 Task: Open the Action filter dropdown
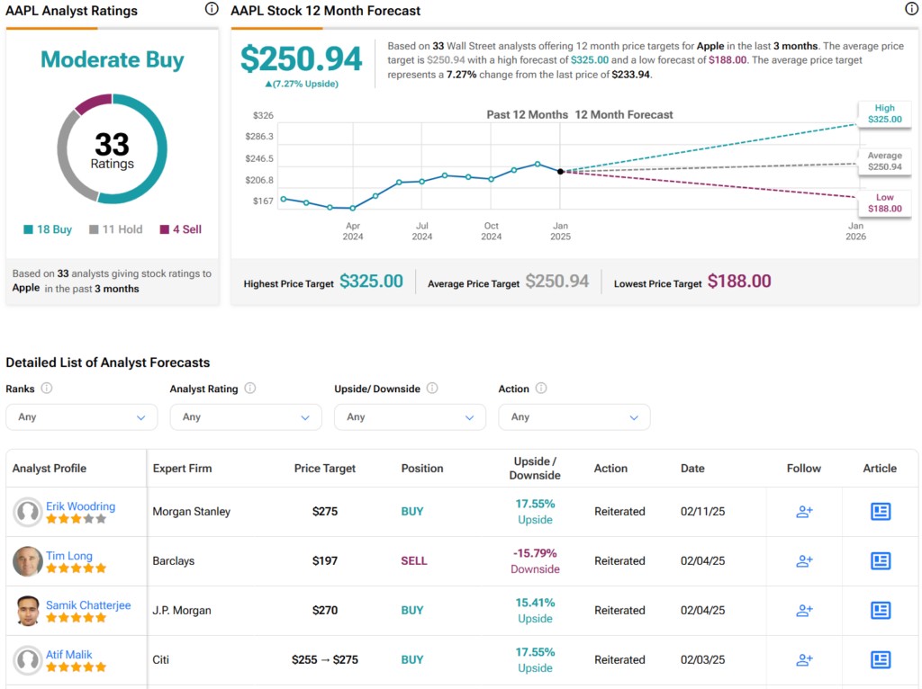(x=574, y=417)
